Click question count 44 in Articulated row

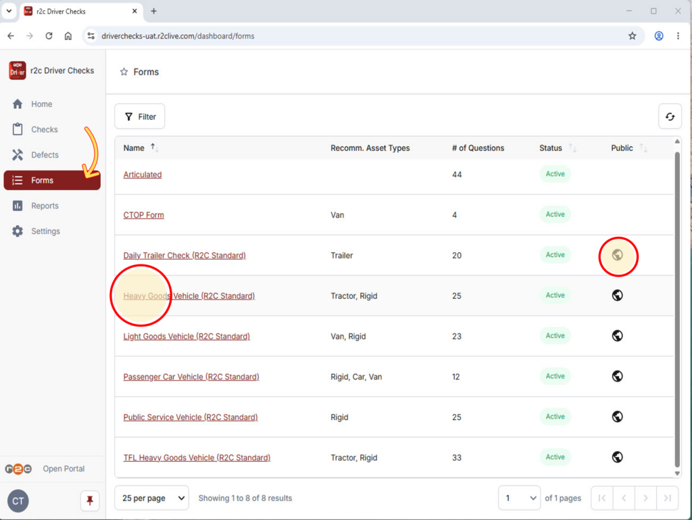(457, 174)
